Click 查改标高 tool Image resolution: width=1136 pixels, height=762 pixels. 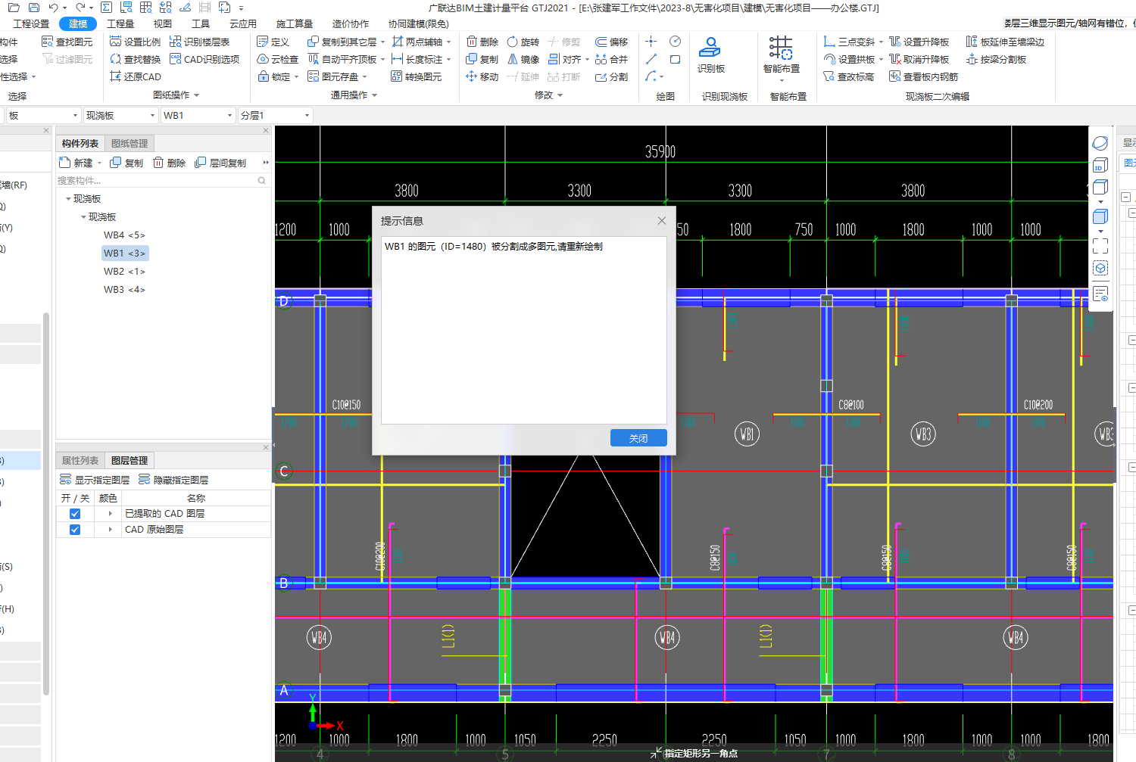point(849,76)
